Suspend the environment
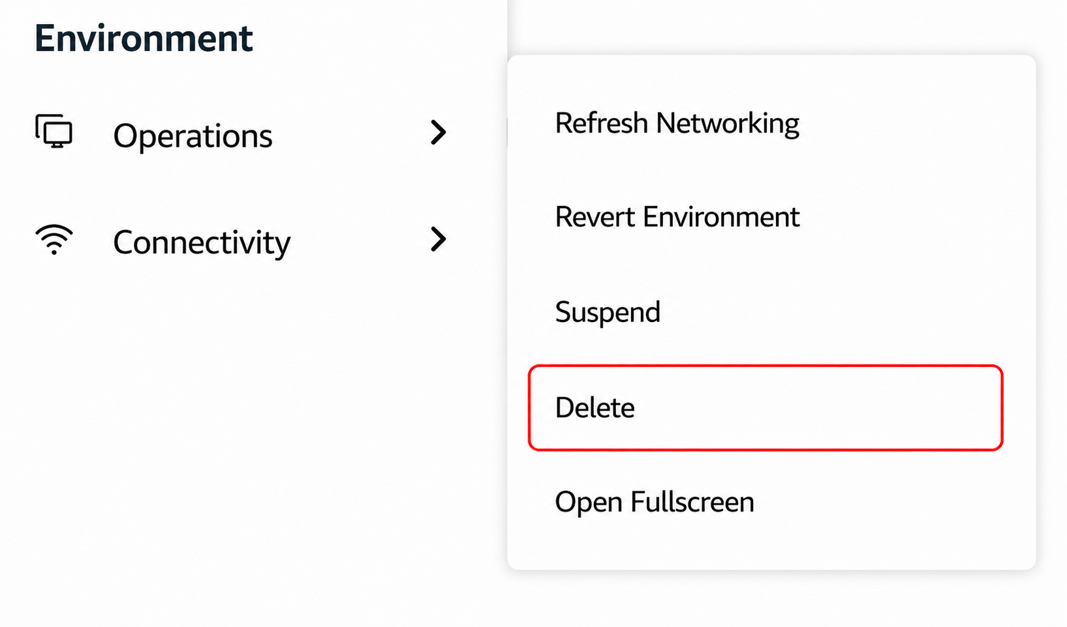 608,312
